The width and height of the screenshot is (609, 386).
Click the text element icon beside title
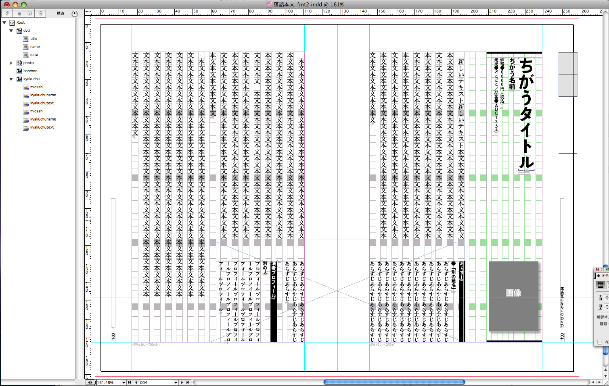26,39
